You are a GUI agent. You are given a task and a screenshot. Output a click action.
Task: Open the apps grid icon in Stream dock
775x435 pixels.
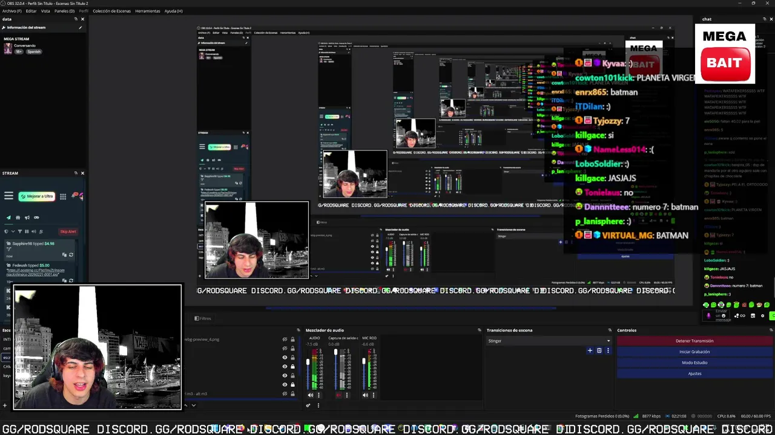[63, 196]
